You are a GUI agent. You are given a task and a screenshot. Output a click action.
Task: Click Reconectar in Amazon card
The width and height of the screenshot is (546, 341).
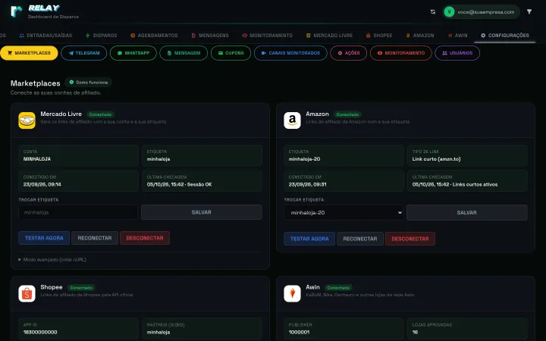(x=360, y=239)
